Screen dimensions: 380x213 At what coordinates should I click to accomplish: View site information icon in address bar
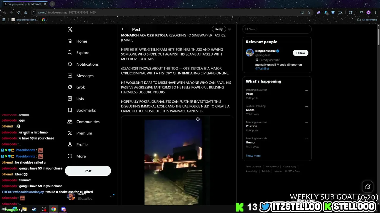(x=34, y=12)
